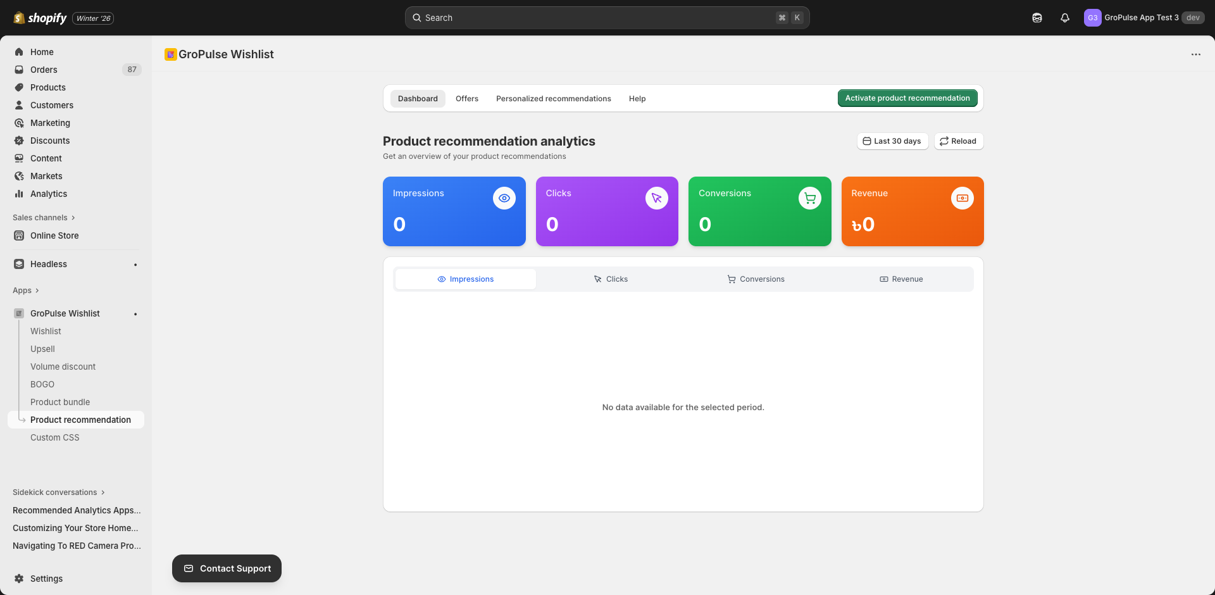This screenshot has height=595, width=1215.
Task: Click the cursor icon on the Clicks card
Action: click(x=656, y=197)
